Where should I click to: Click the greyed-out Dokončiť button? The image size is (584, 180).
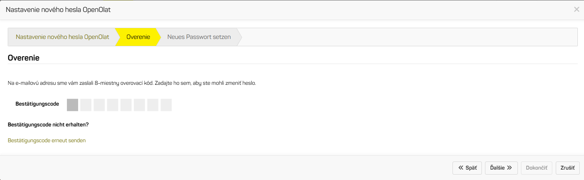pyautogui.click(x=536, y=168)
